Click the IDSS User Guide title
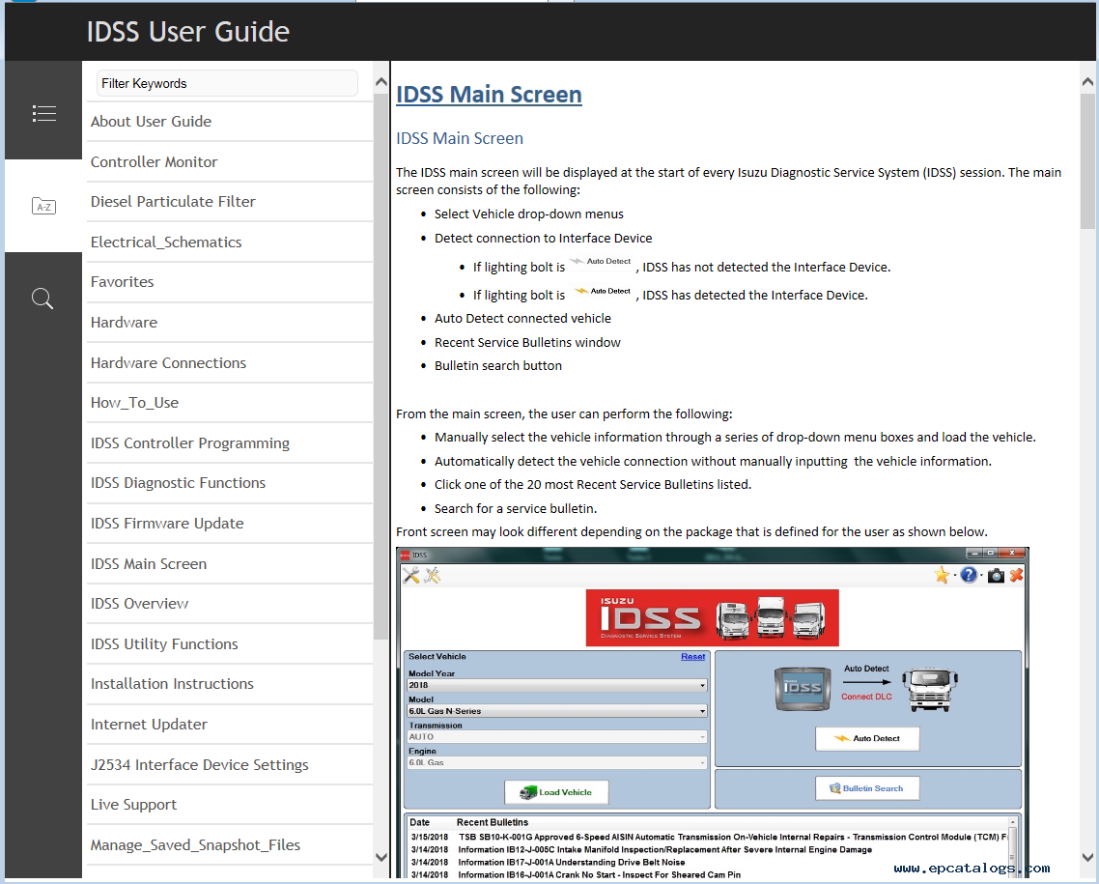This screenshot has width=1099, height=884. click(x=188, y=32)
